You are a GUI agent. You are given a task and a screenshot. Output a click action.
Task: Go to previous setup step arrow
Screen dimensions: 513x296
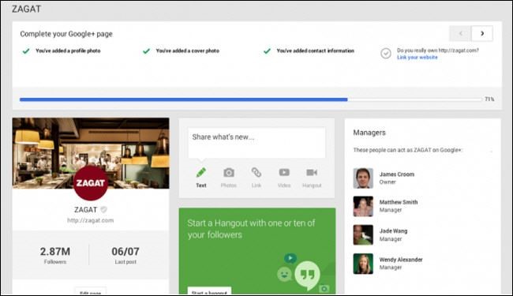pos(460,33)
